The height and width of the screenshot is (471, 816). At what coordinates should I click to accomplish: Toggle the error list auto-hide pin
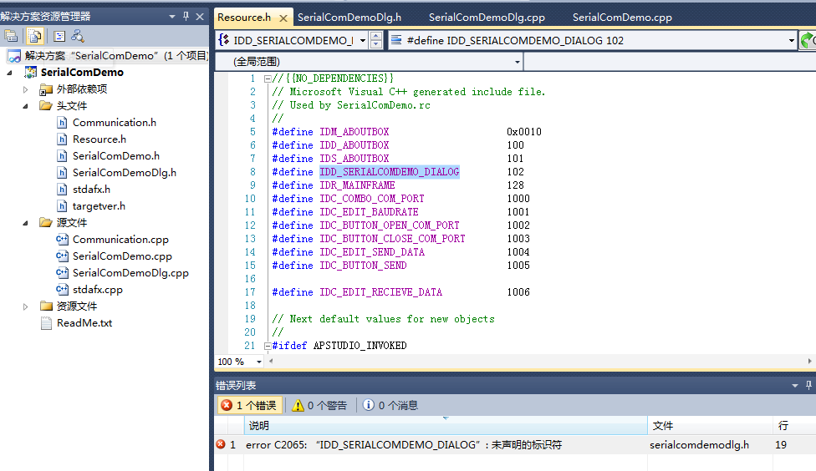[x=808, y=385]
